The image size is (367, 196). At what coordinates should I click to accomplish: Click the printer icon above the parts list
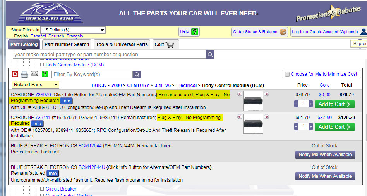pyautogui.click(x=24, y=74)
